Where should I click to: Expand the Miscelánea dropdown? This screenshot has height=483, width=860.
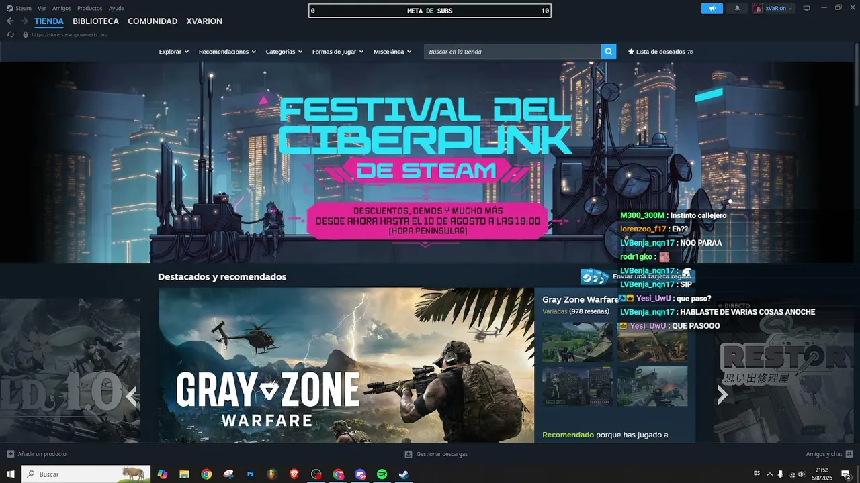coord(392,52)
